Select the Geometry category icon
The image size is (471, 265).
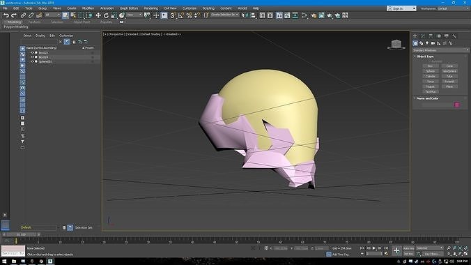coord(415,43)
